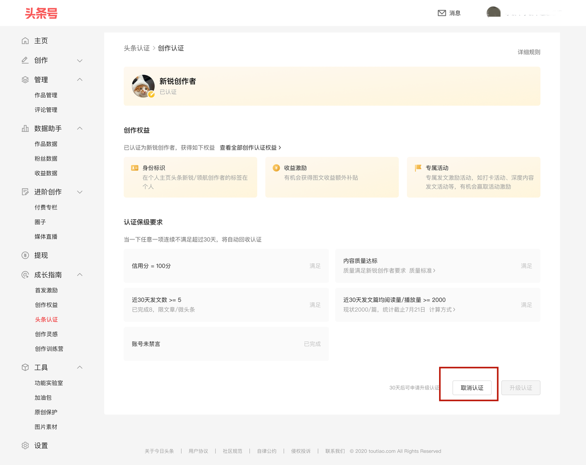Image resolution: width=586 pixels, height=465 pixels.
Task: Expand the 进阶创作 section chevron
Action: pyautogui.click(x=80, y=192)
